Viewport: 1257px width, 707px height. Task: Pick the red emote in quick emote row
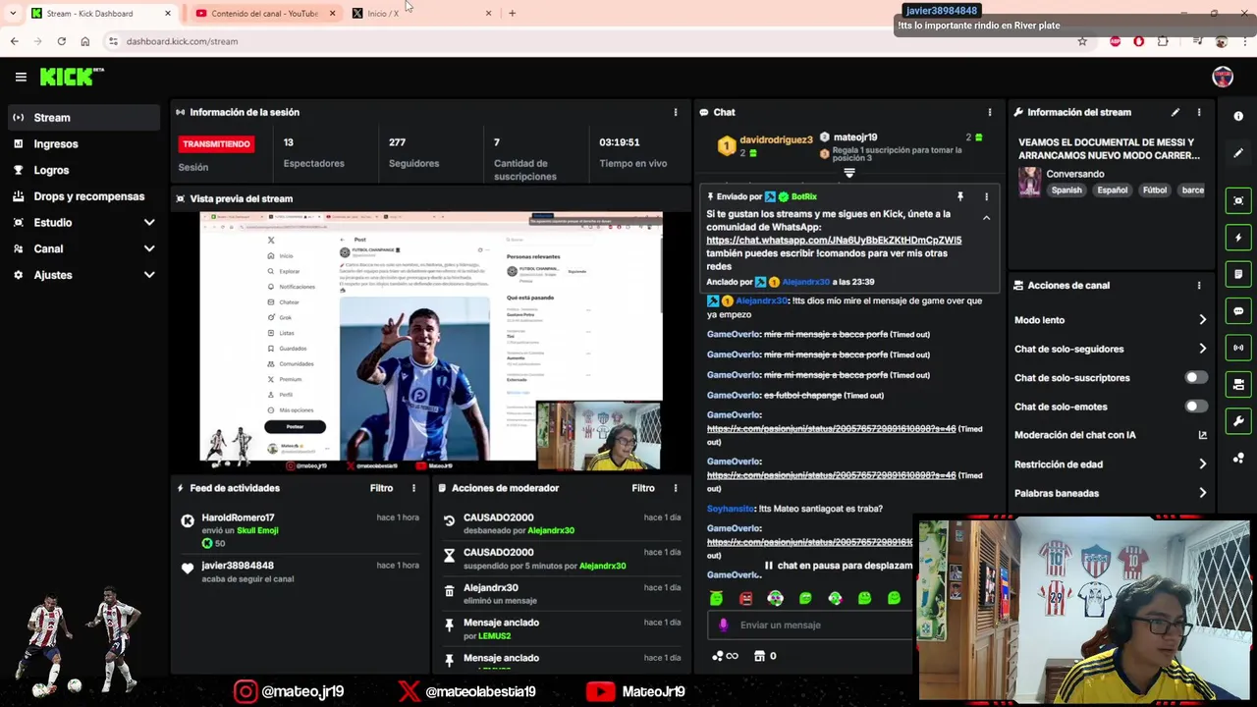pyautogui.click(x=745, y=598)
